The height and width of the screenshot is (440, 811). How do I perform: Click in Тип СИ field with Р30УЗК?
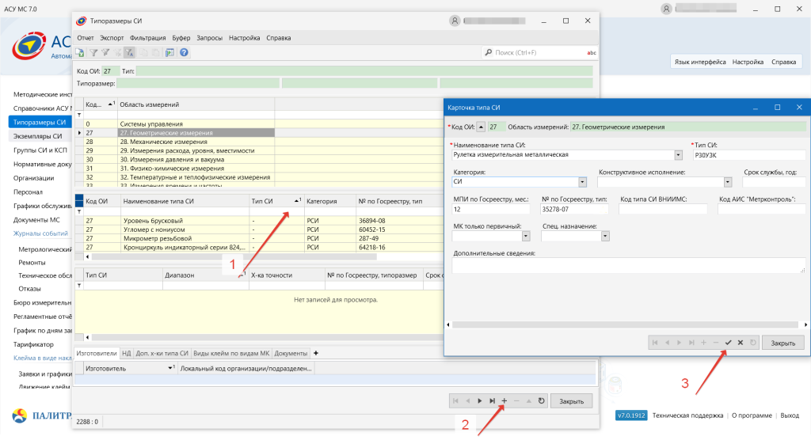(749, 155)
